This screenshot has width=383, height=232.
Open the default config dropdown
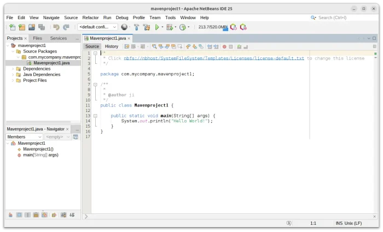(x=98, y=27)
